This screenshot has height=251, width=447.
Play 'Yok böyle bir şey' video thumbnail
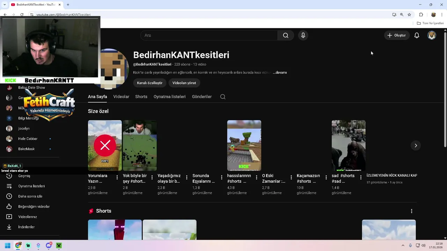click(140, 145)
